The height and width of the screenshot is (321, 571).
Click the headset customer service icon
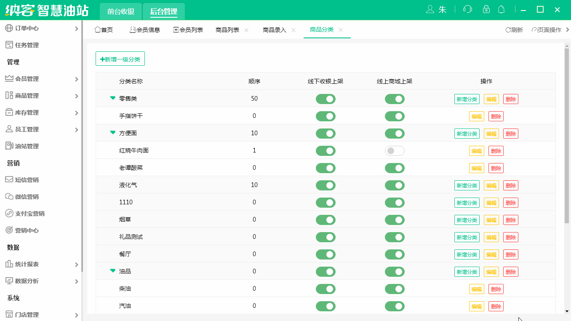click(x=467, y=9)
